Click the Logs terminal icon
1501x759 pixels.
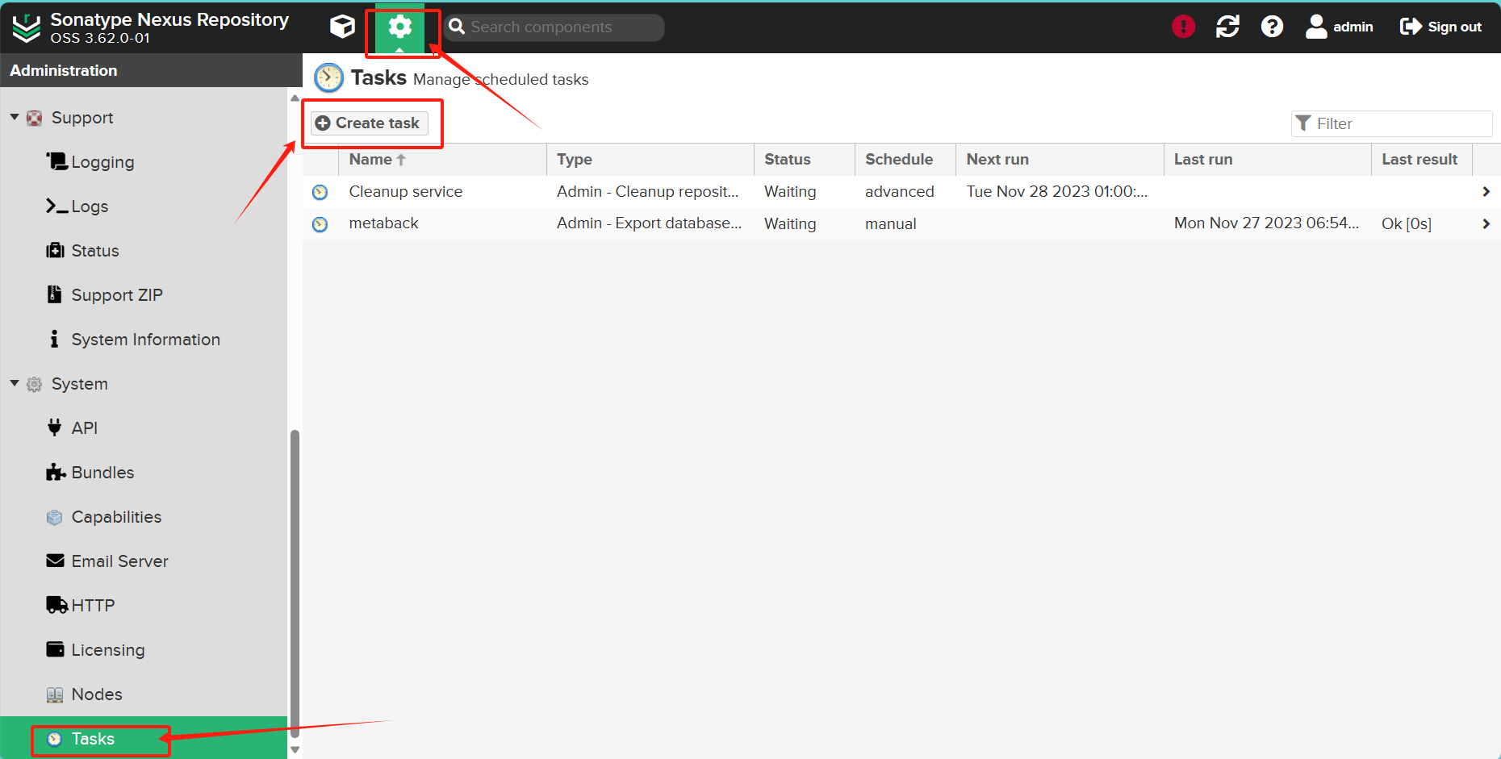click(56, 206)
